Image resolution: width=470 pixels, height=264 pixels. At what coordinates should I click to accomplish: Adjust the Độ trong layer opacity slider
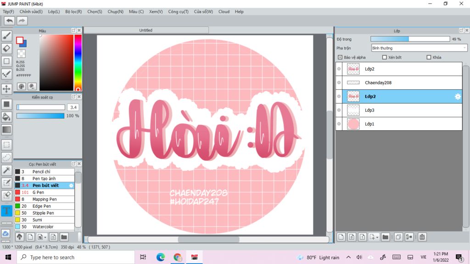pyautogui.click(x=410, y=39)
